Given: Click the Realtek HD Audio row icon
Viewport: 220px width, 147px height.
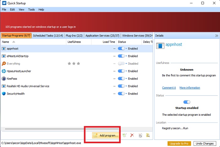Looking at the screenshot, I should coord(4,86).
